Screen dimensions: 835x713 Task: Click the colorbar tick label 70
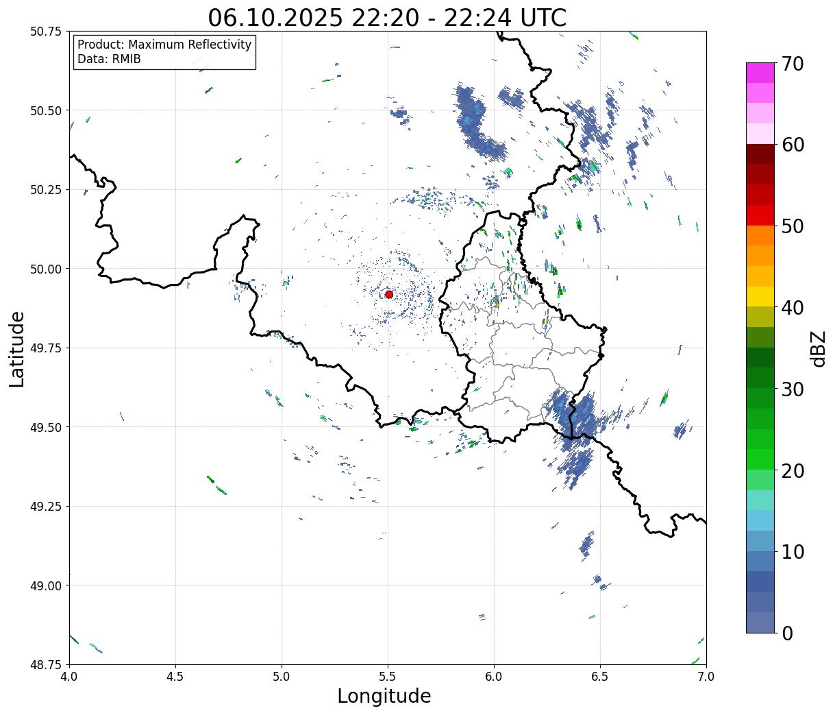792,64
